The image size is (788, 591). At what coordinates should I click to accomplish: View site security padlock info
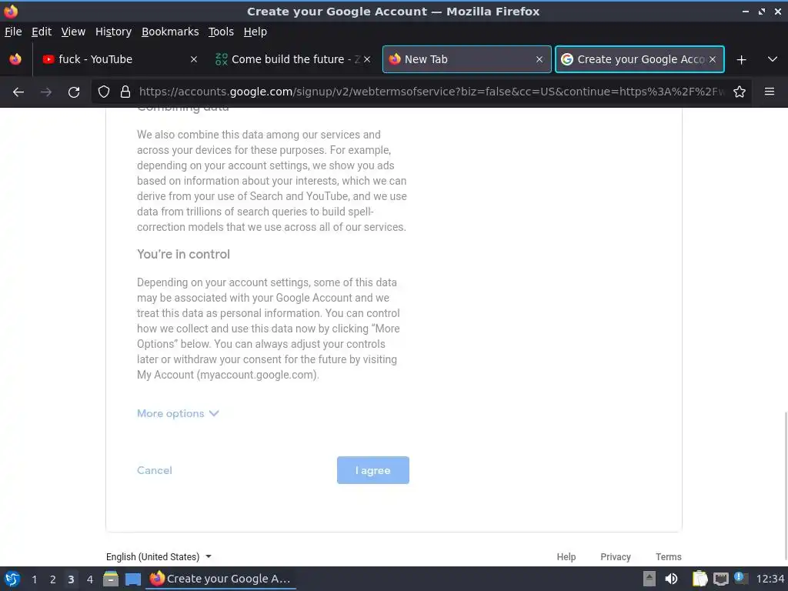[x=125, y=92]
